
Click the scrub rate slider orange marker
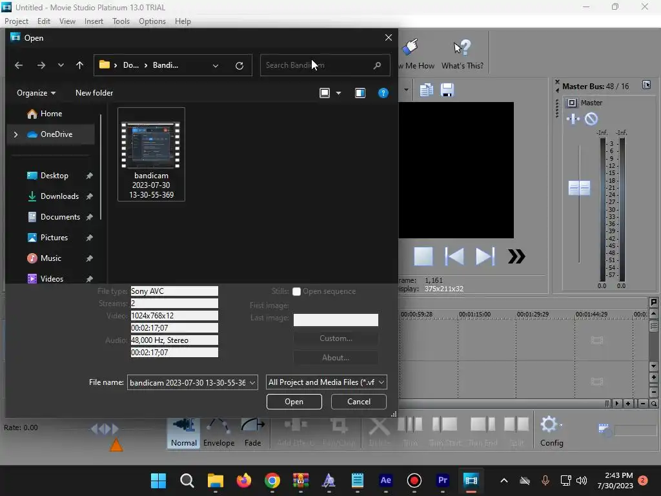tap(116, 445)
